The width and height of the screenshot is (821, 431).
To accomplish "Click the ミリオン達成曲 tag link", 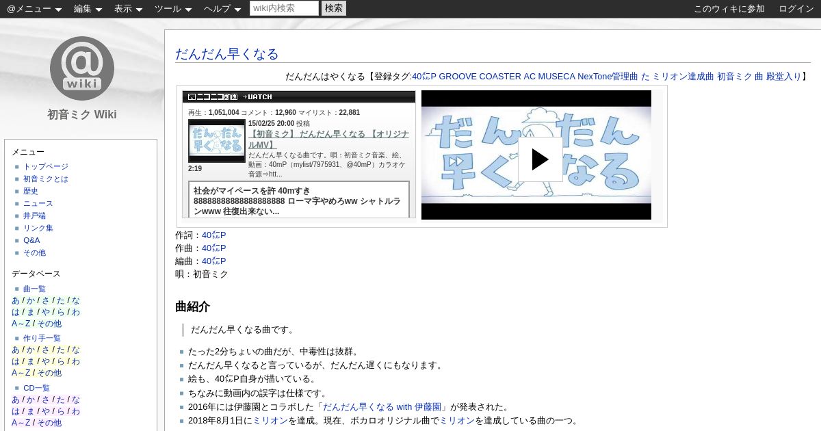I will [x=683, y=77].
